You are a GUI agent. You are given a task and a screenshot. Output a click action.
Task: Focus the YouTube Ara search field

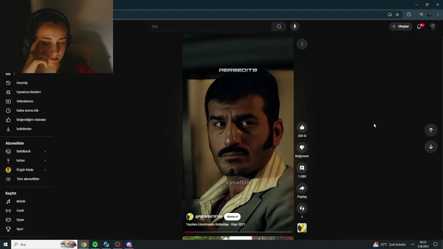tap(210, 26)
